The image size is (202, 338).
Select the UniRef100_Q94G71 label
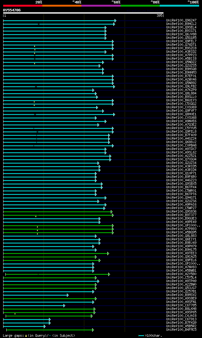coord(181,198)
